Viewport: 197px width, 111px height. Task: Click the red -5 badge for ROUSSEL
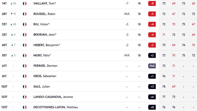pyautogui.click(x=152, y=14)
